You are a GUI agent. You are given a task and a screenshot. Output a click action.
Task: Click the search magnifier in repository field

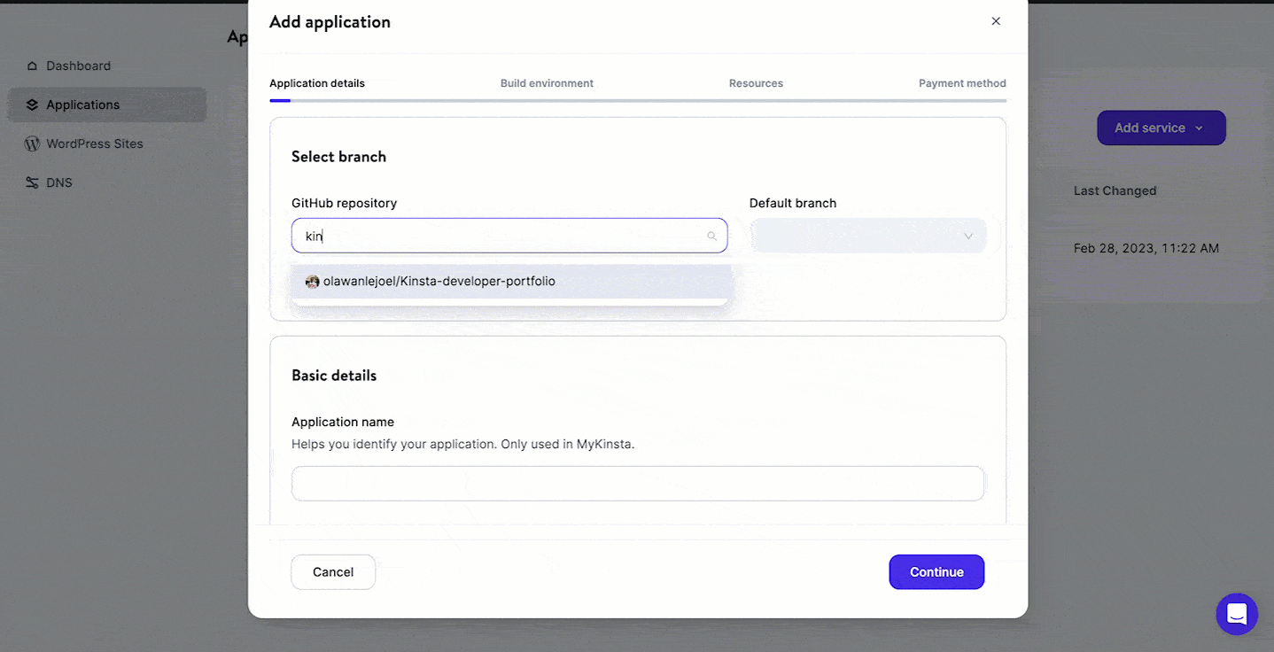(x=711, y=237)
